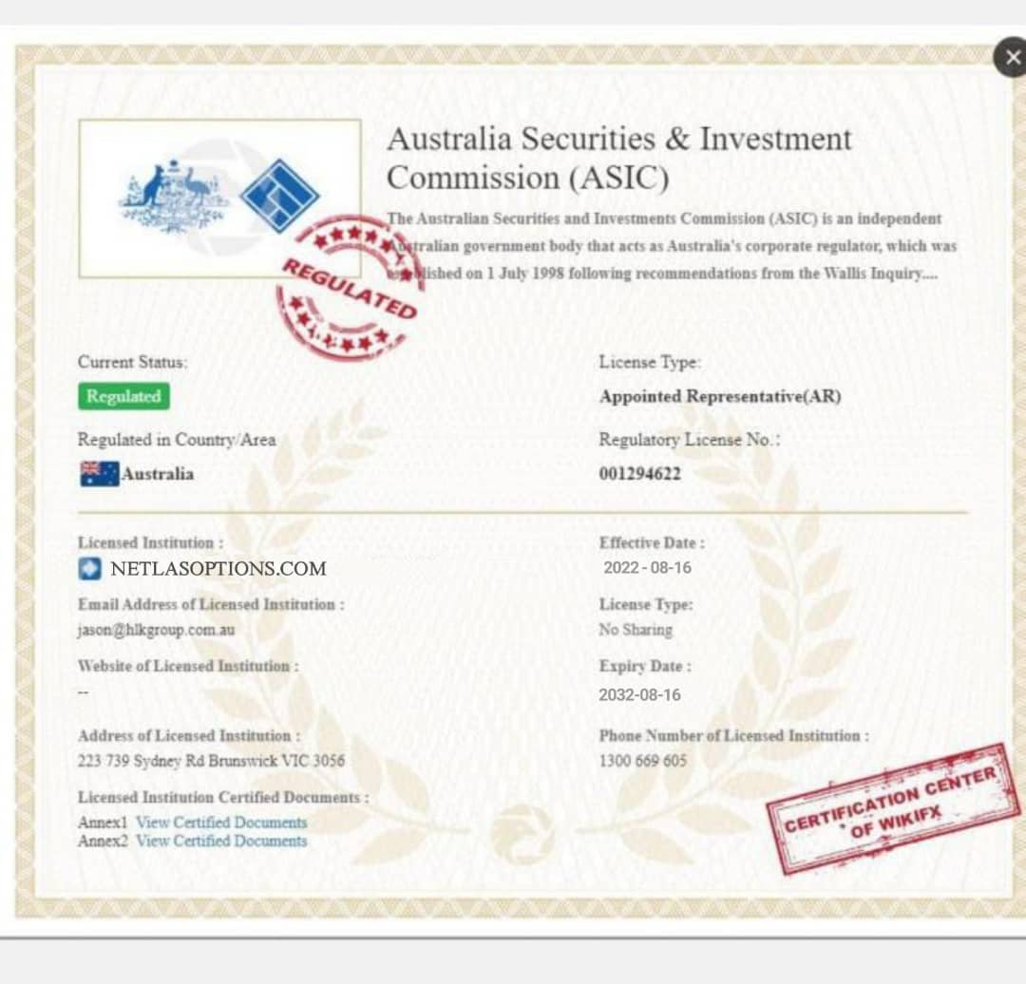Click the effective date 2022-08-16

tap(647, 568)
